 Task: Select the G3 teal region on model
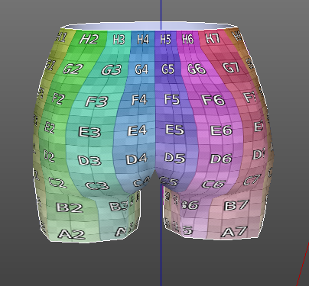point(112,70)
